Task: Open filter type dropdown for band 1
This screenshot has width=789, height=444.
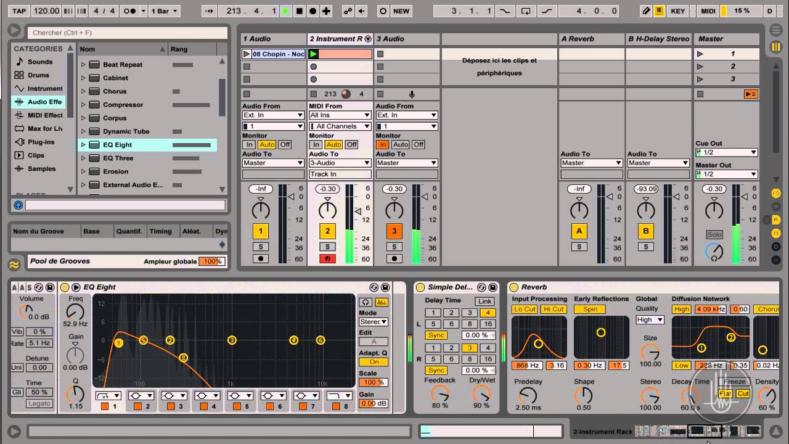Action: 108,395
